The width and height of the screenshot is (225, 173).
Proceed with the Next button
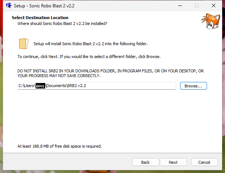click(173, 162)
